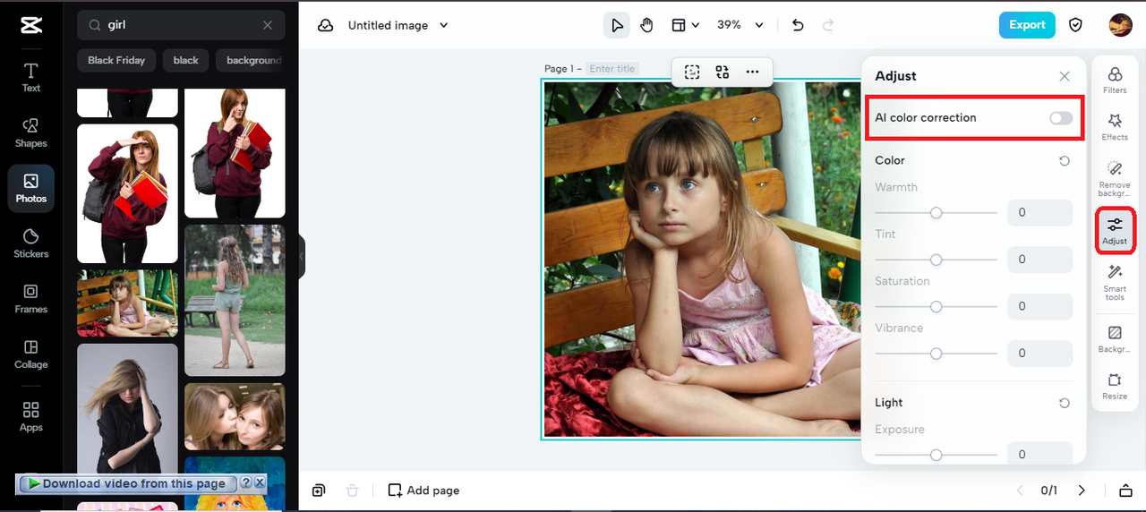Click the page Enter title field
The height and width of the screenshot is (512, 1146).
coord(612,69)
